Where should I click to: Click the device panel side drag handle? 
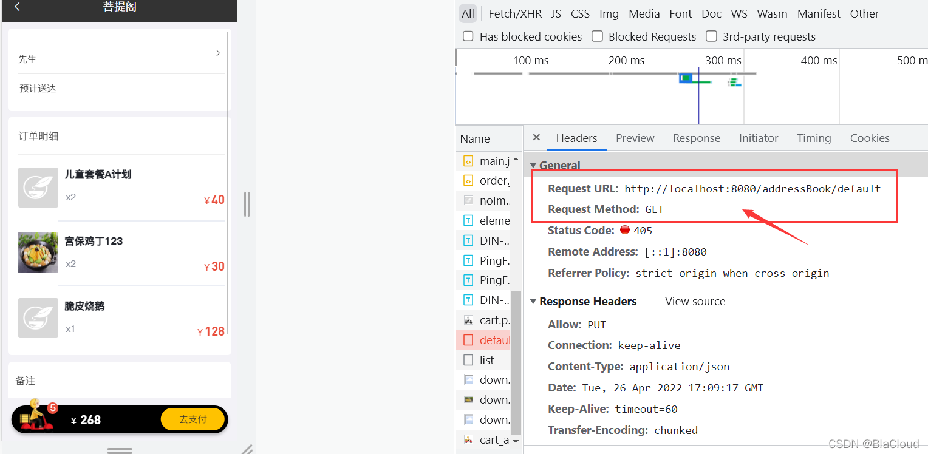[x=247, y=204]
